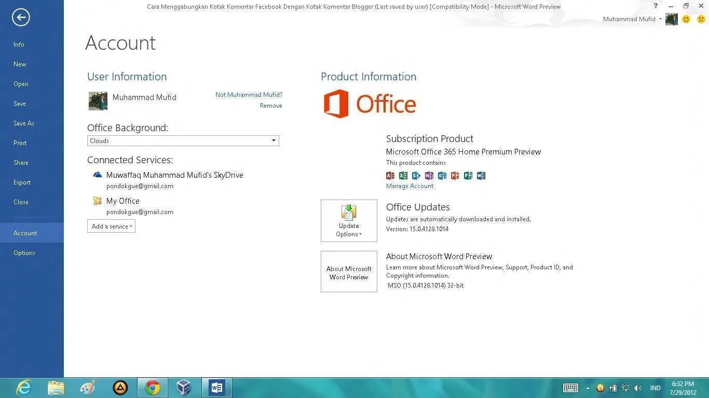Click the Remove link
This screenshot has height=398, width=709.
271,106
